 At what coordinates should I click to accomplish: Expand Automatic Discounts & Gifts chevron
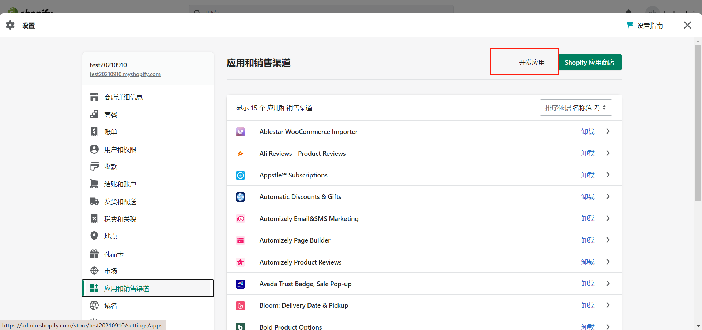point(608,196)
